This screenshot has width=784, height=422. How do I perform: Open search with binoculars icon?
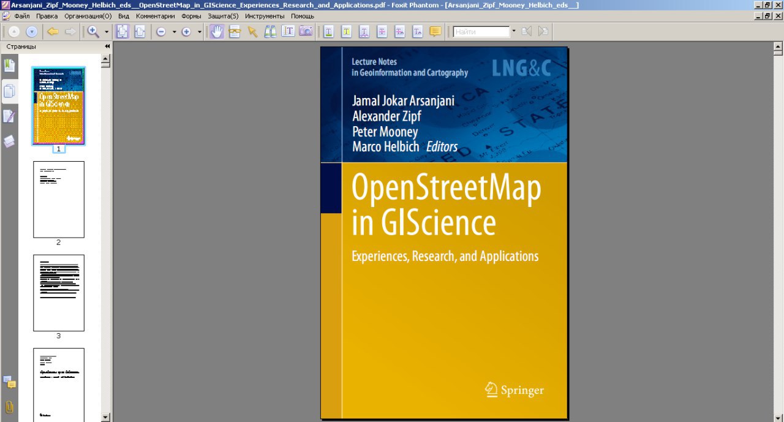[x=270, y=32]
